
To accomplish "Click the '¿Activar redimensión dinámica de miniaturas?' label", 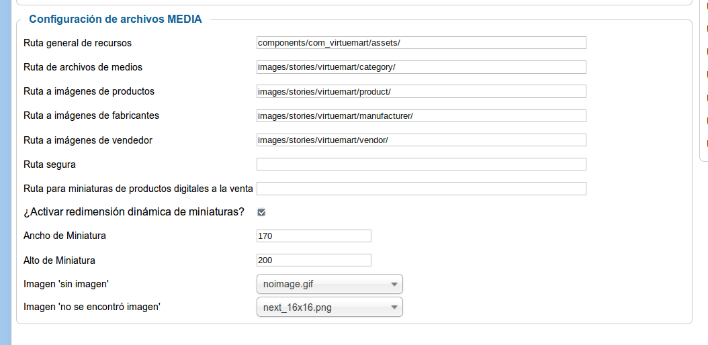I will [134, 212].
